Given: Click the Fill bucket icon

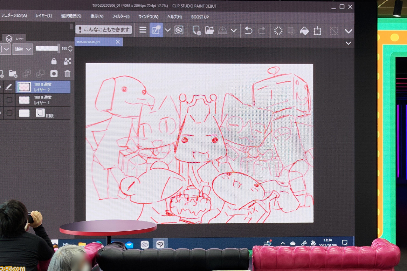Looking at the screenshot, I should [304, 31].
